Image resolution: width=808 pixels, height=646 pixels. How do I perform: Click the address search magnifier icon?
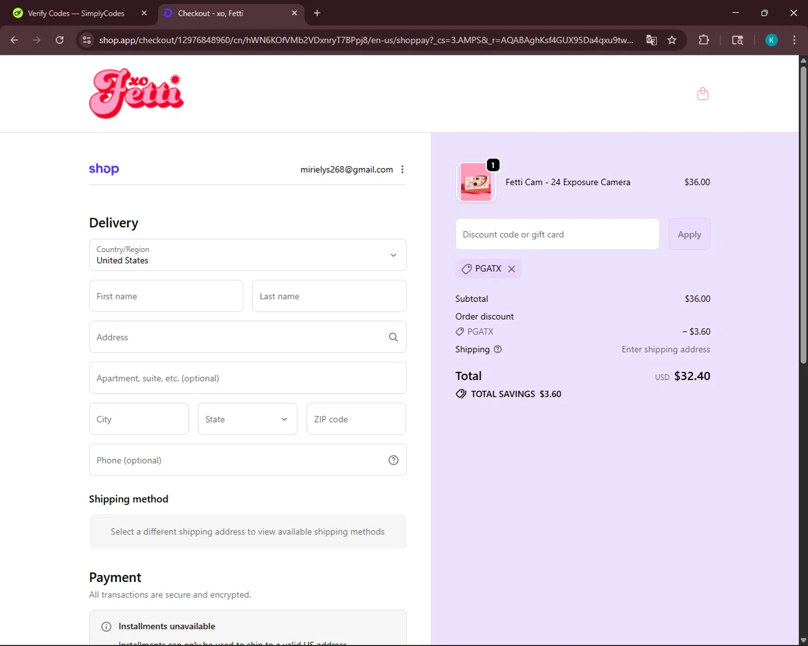(393, 337)
